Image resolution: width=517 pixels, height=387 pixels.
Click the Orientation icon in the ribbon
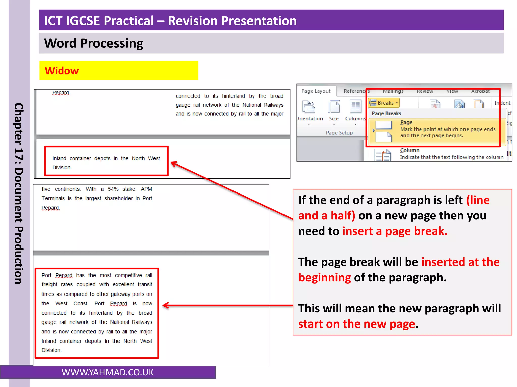[308, 107]
